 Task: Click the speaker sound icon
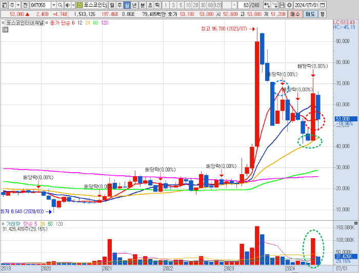(68, 5)
